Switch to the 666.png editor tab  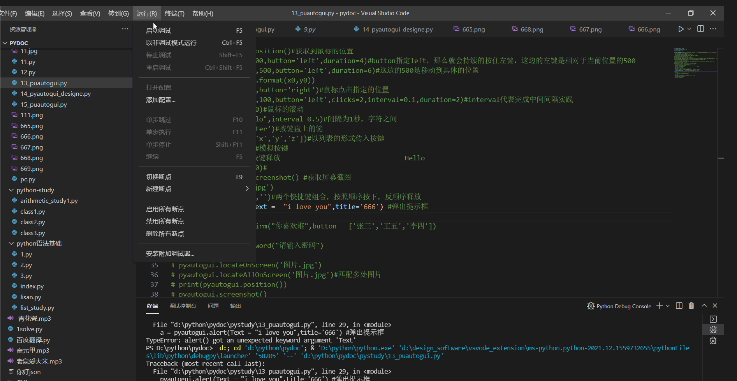(x=649, y=29)
